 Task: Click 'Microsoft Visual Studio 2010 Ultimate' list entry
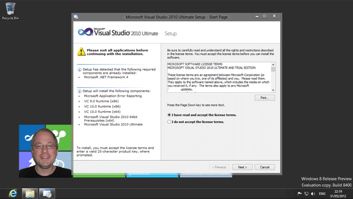pos(113,124)
